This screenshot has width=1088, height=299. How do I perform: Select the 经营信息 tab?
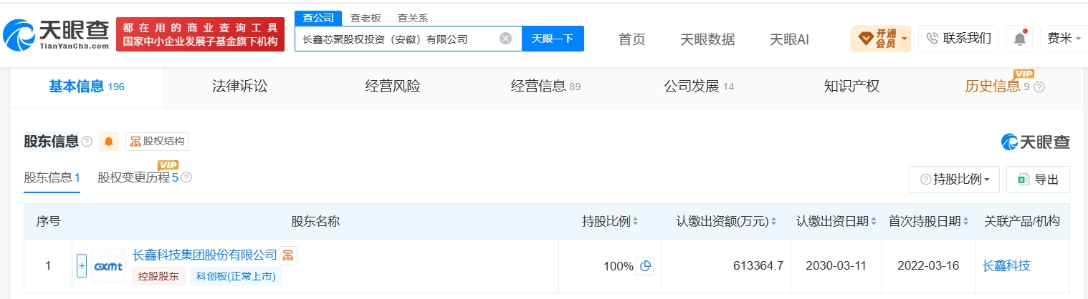tap(545, 87)
